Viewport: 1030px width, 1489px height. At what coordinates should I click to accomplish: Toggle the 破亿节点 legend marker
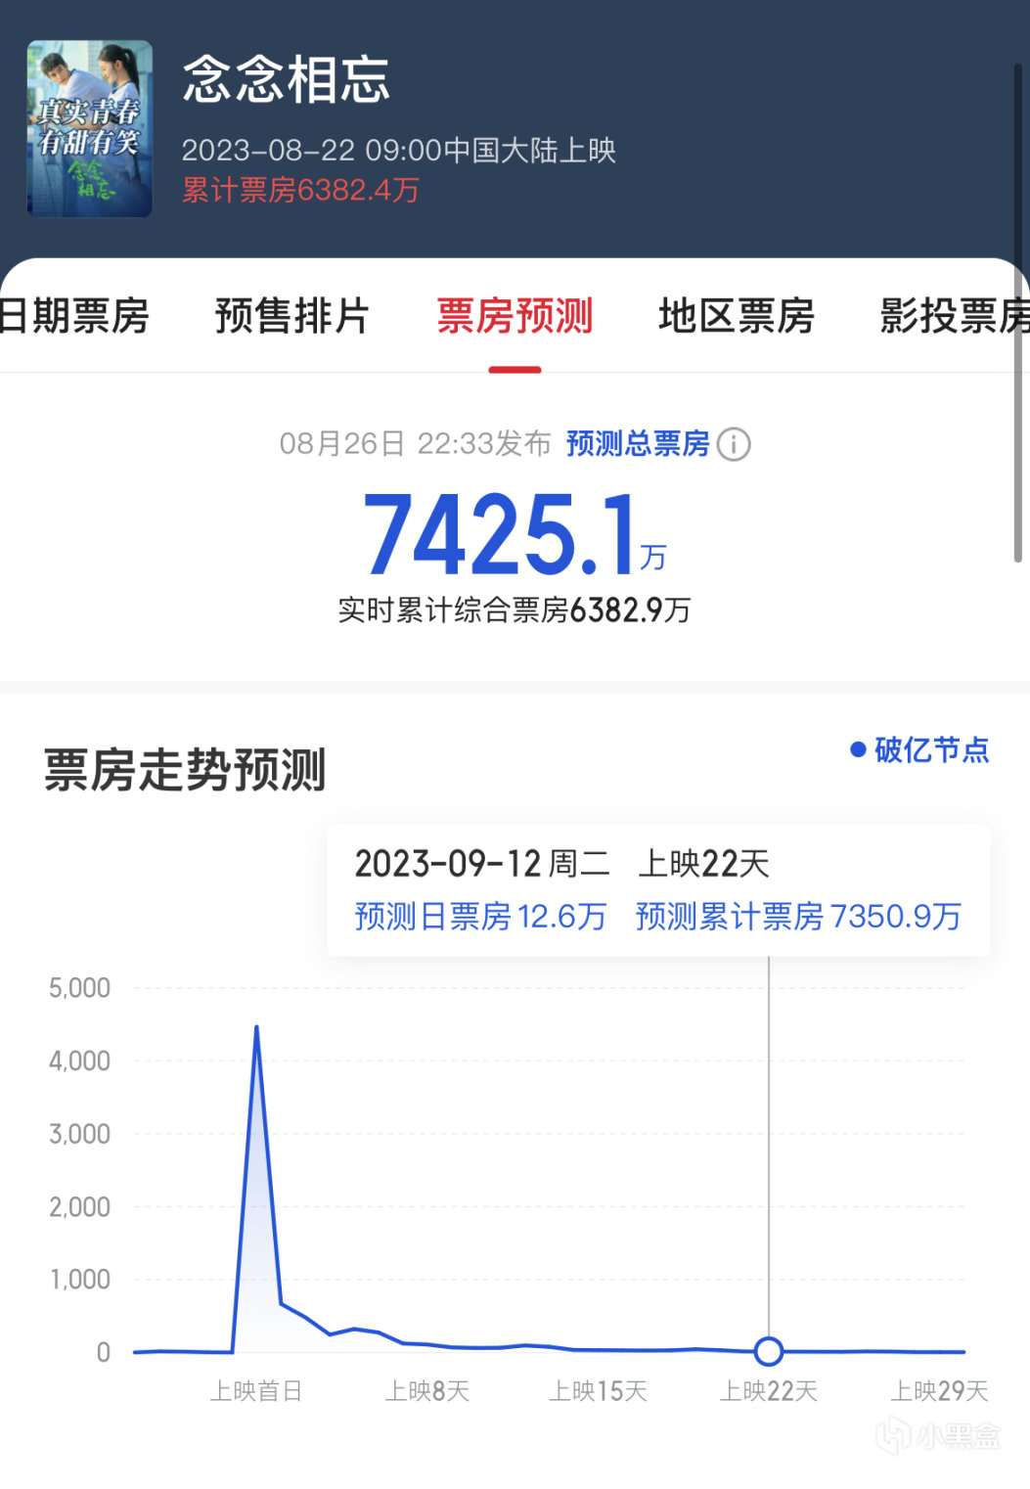pos(919,750)
